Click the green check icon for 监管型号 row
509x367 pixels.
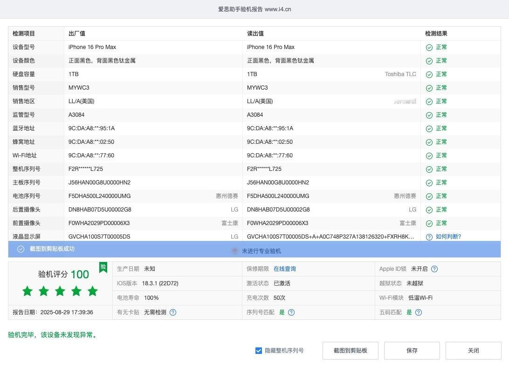429,115
